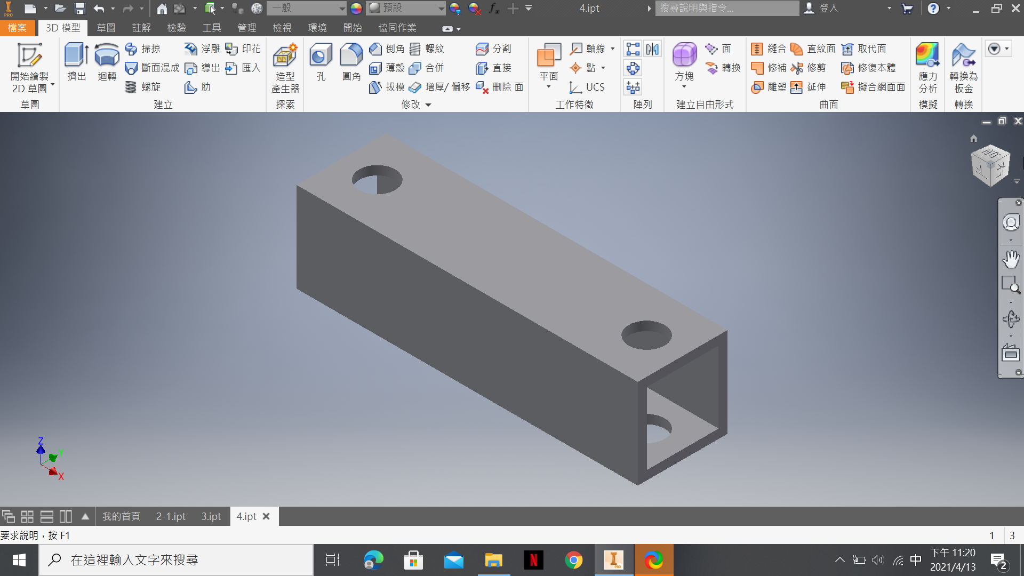Image resolution: width=1024 pixels, height=576 pixels.
Task: Toggle Windows IME language indicator 中
Action: tap(916, 560)
